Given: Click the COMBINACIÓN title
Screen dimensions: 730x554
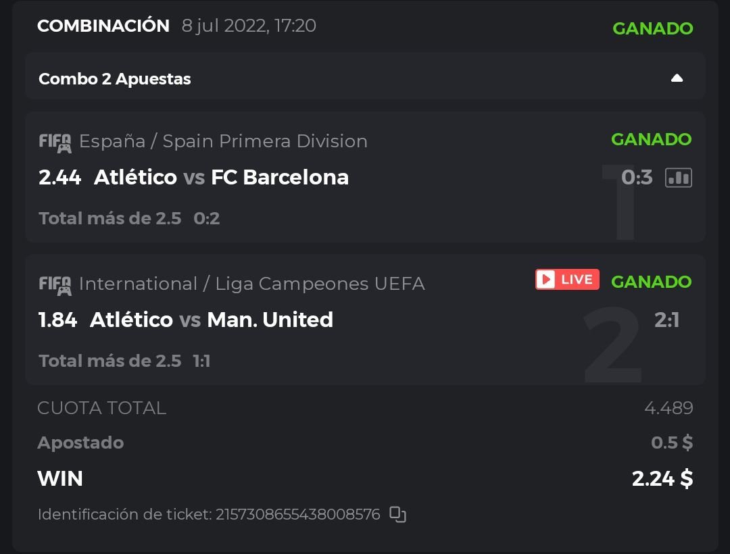Looking at the screenshot, I should click(x=103, y=26).
